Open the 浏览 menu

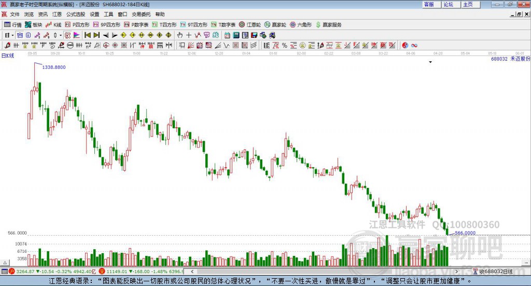click(x=29, y=14)
